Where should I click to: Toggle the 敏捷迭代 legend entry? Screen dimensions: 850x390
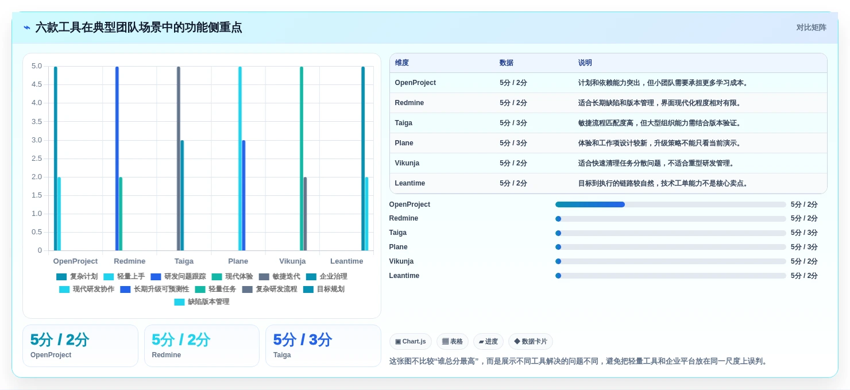pyautogui.click(x=279, y=276)
